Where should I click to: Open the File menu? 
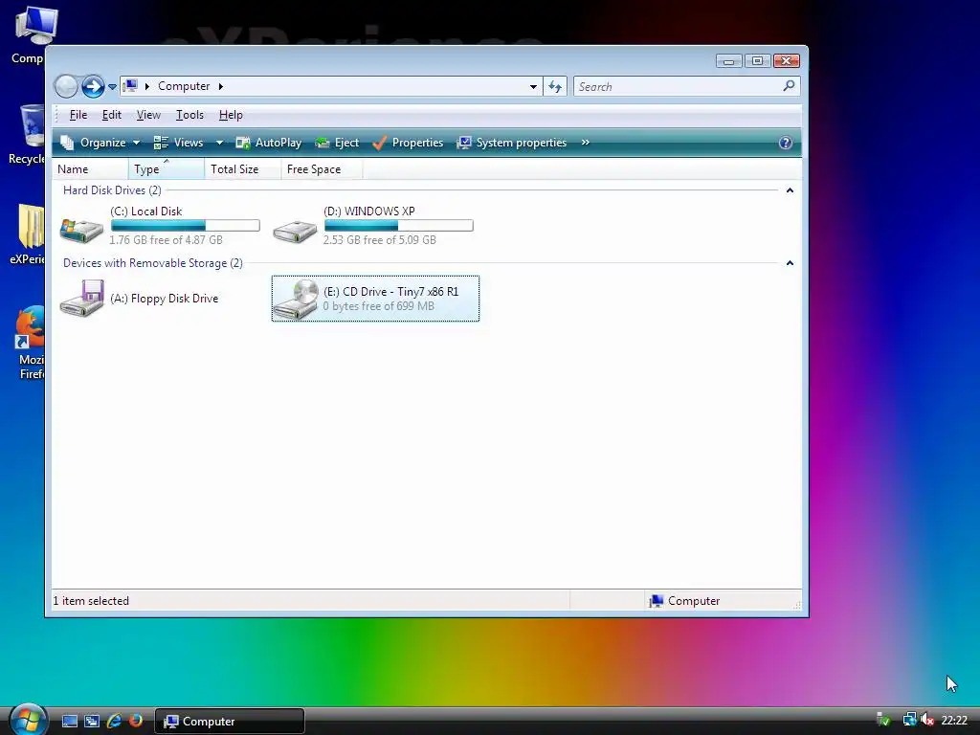(x=78, y=115)
